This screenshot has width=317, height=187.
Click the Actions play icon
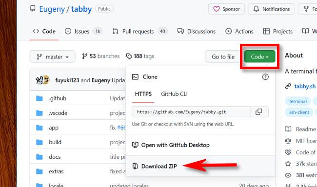tap(228, 31)
